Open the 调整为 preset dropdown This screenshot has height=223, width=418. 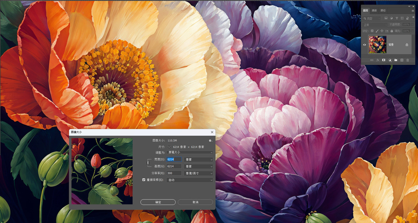click(190, 152)
